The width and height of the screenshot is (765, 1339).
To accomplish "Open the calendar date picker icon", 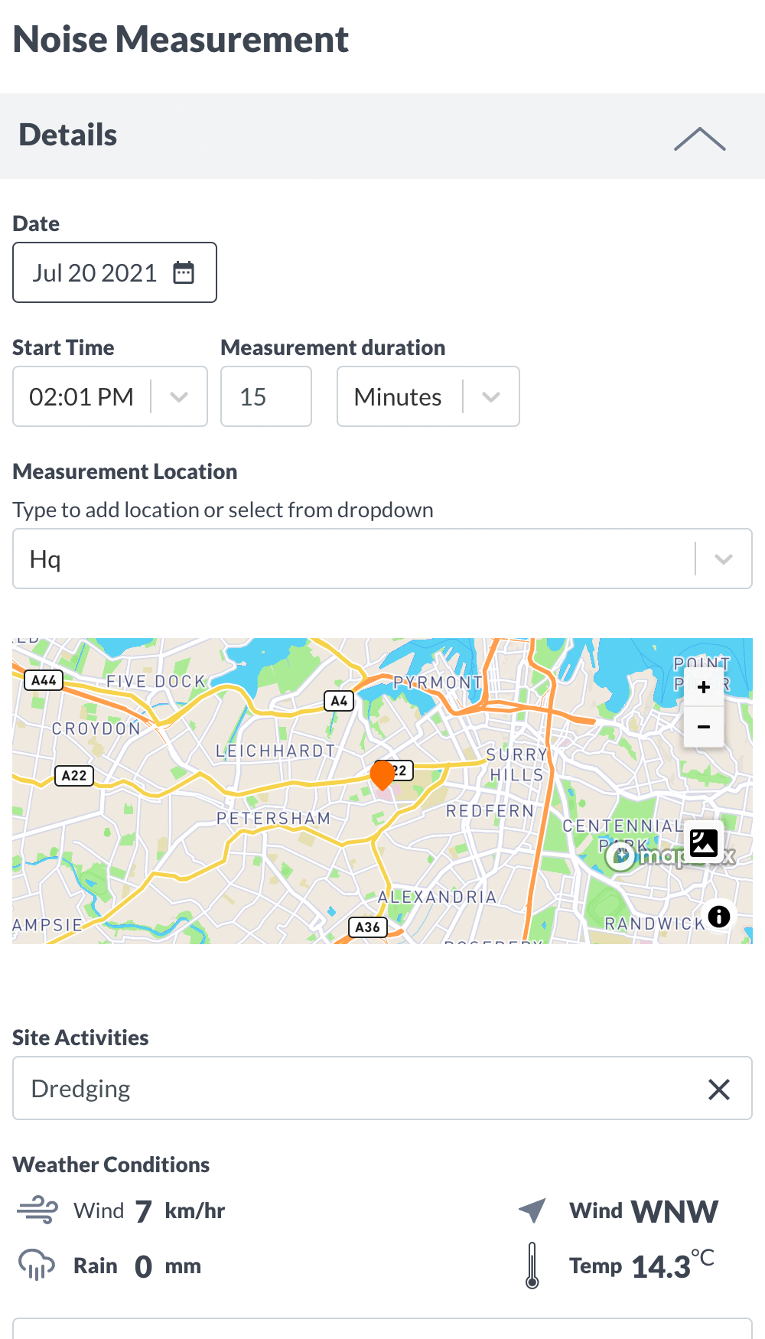I will click(184, 272).
